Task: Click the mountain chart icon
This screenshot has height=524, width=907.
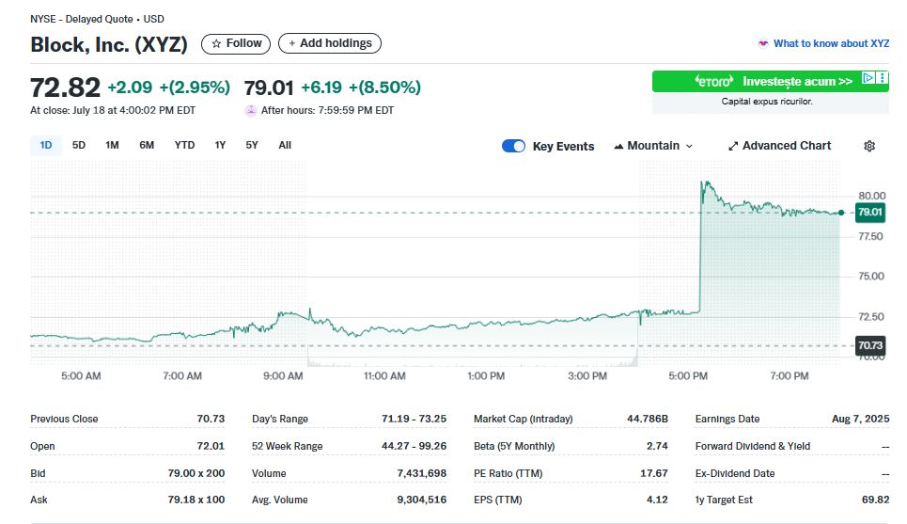Action: pos(618,147)
